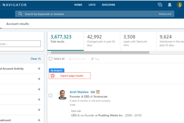Click the LinkedIn badge beside Ariel Maislos

[x=98, y=92]
